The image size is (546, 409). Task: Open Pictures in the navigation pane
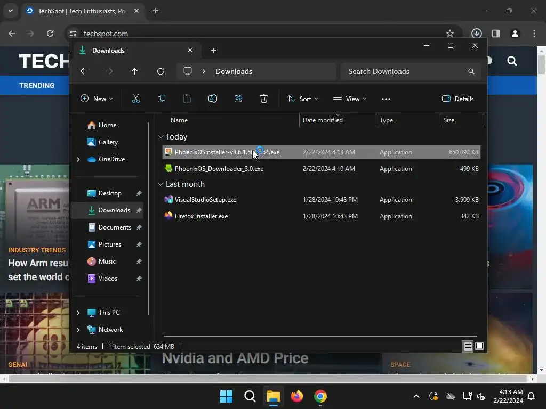point(110,244)
